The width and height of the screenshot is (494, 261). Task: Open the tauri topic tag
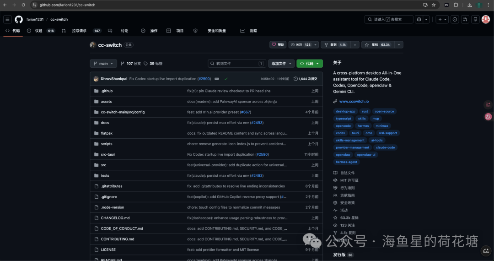pyautogui.click(x=355, y=133)
